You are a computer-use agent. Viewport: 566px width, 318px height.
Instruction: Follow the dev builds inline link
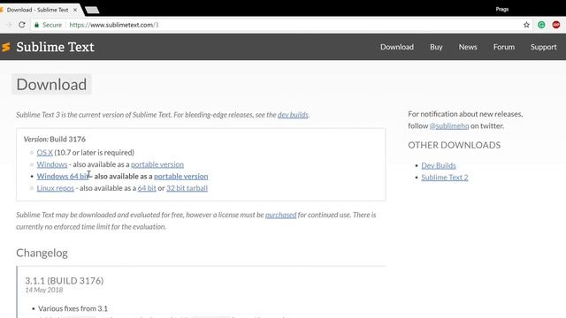293,115
